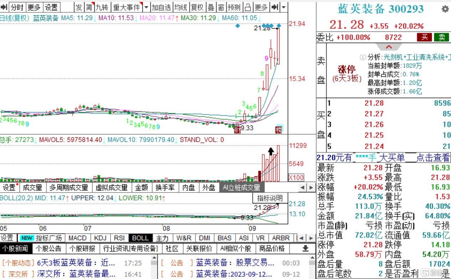Click the 发 toolbar button
Screen dimensions: 451x279
(x=79, y=7)
